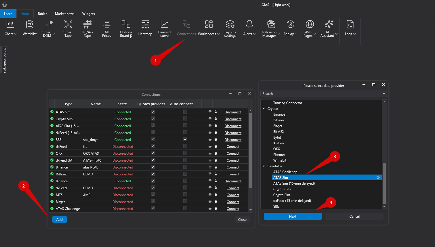Click the ATAS logo icon in title bar
Image resolution: width=435 pixels, height=247 pixels.
[4, 5]
